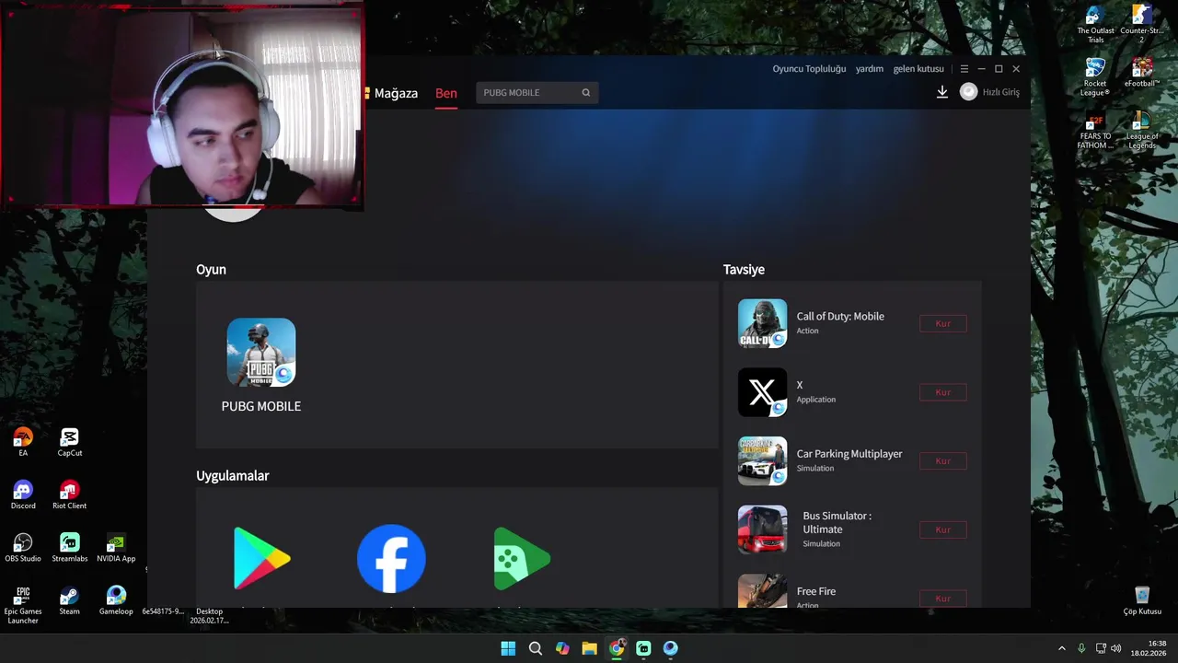1178x663 pixels.
Task: Click the Hızlı Giriş login text
Action: coord(1001,92)
